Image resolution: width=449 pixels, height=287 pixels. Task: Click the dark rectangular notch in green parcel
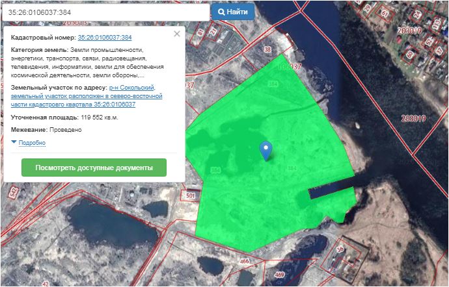point(330,192)
